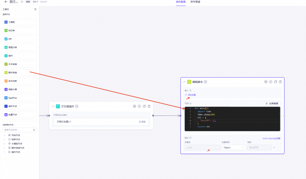Open the 变量类型 Object dropdown
Viewport: 306px width, 179px height.
(x=234, y=147)
